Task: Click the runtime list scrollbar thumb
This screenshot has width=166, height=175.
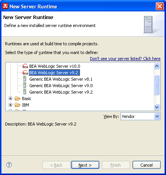Action: click(x=157, y=85)
